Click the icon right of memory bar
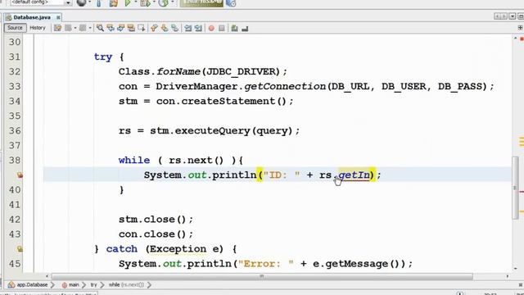 pos(231,3)
